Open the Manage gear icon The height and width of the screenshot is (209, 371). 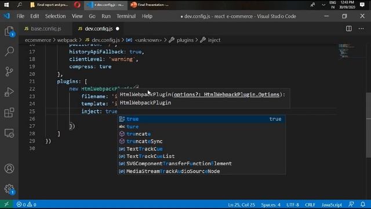pos(9,189)
